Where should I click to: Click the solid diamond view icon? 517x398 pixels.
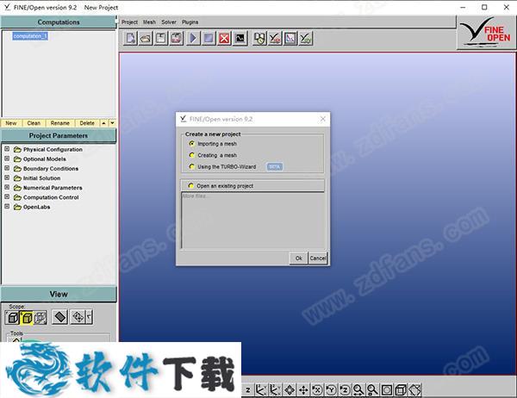click(60, 317)
